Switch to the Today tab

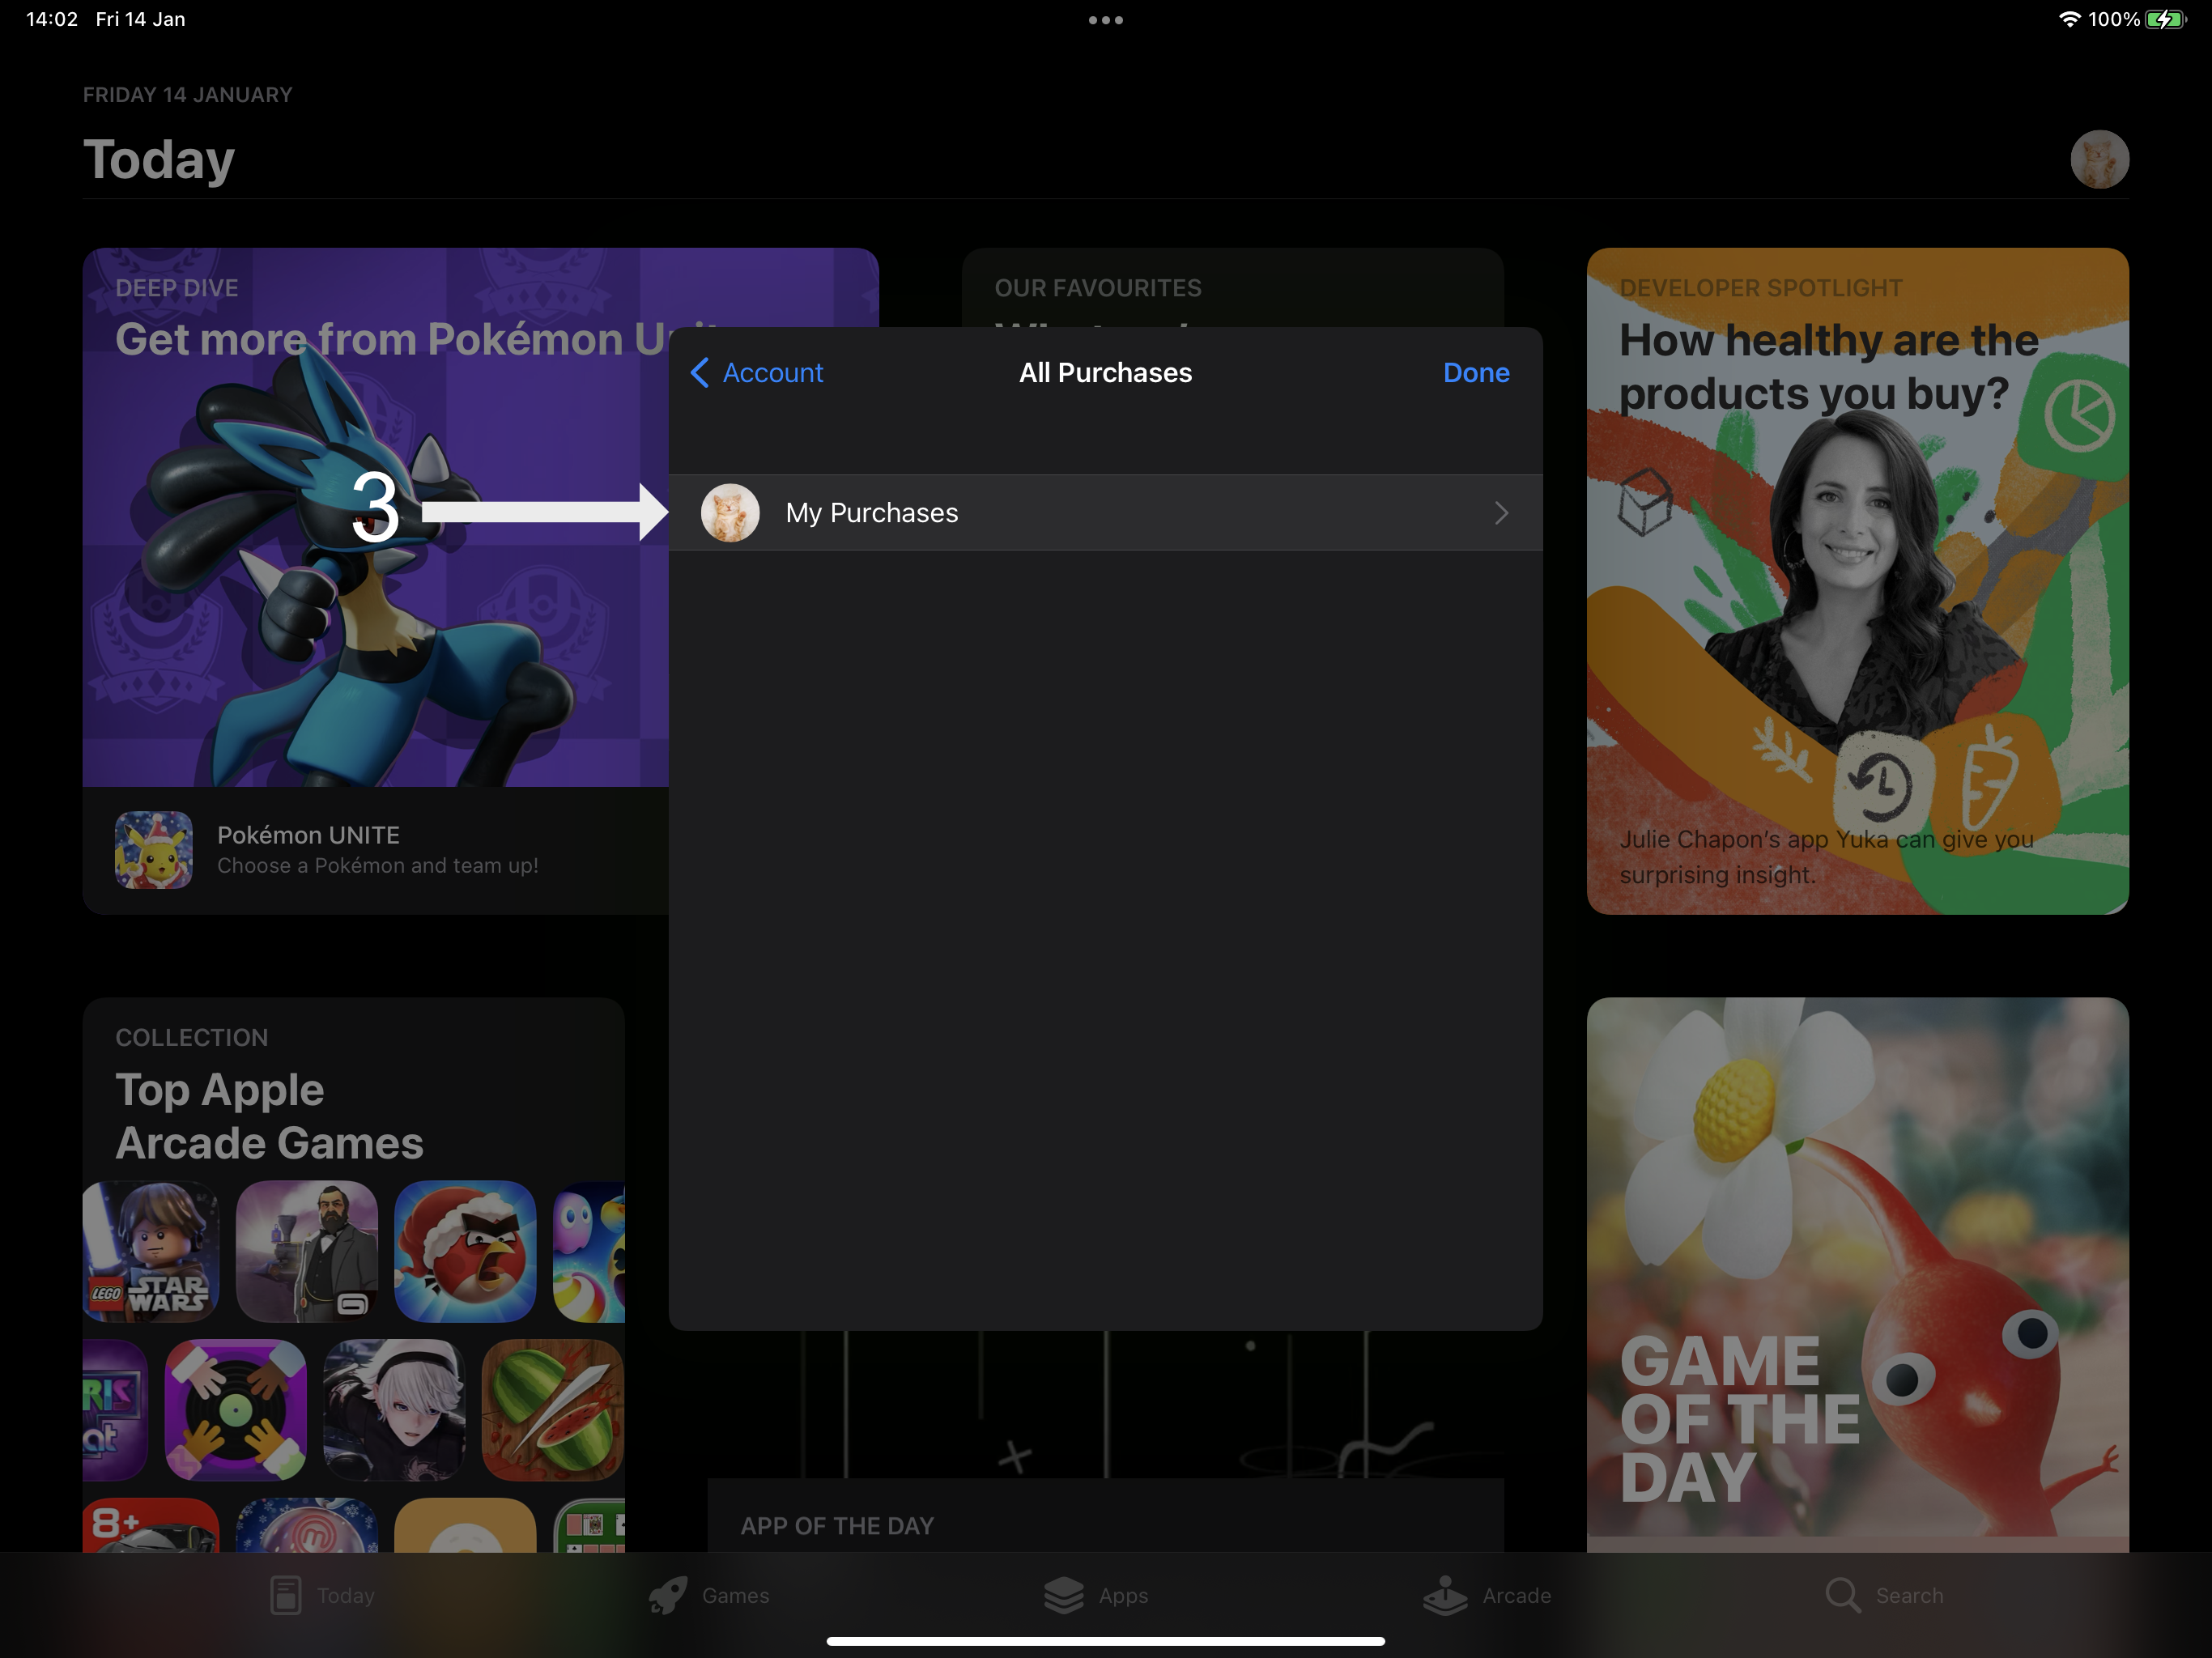[x=322, y=1596]
